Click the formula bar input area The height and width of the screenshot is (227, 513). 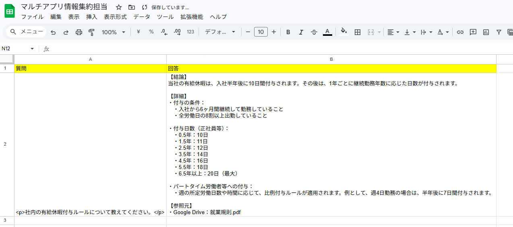pyautogui.click(x=282, y=49)
